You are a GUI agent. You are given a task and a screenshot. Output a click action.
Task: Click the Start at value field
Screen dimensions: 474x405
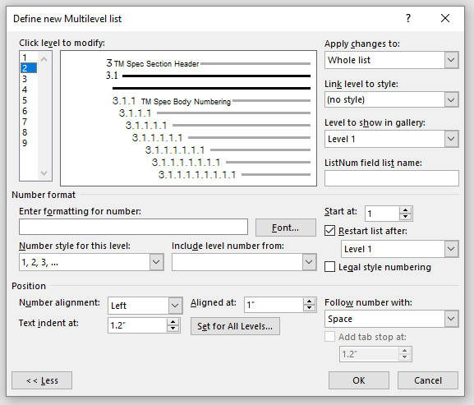pyautogui.click(x=382, y=214)
